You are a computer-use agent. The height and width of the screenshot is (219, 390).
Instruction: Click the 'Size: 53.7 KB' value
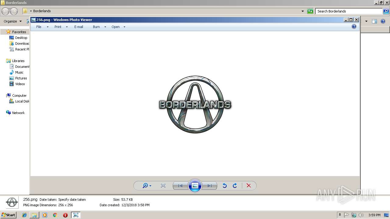(x=127, y=200)
